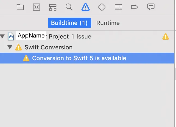Click the Swift Conversion warning icon
This screenshot has height=127, width=176.
pyautogui.click(x=18, y=47)
